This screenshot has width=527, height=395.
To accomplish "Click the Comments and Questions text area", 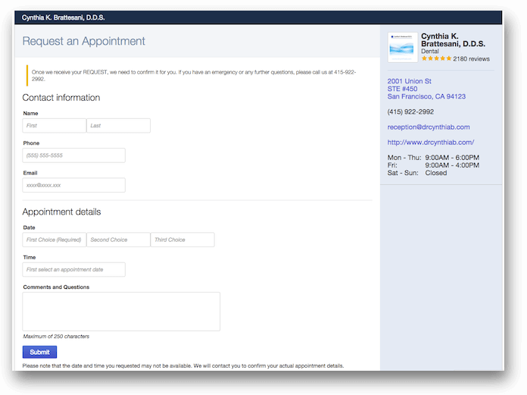I will click(x=121, y=312).
